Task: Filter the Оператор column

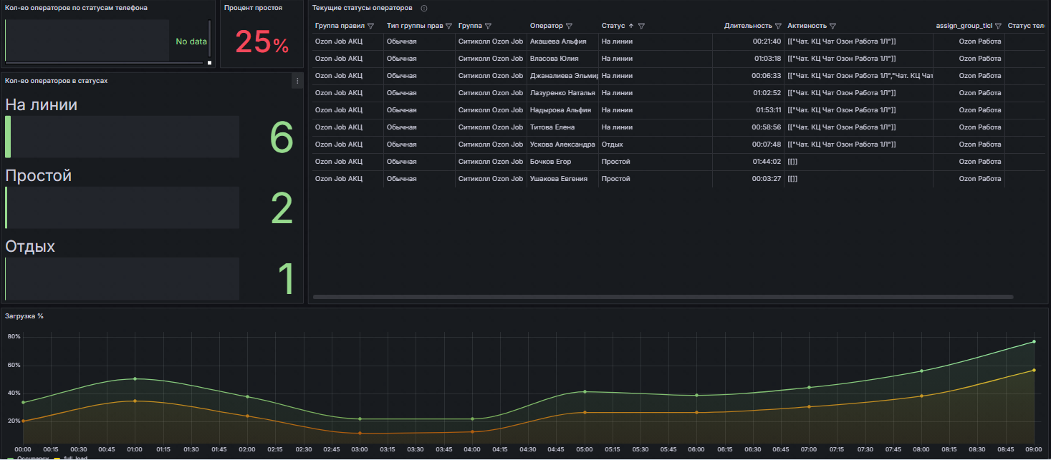Action: click(569, 26)
